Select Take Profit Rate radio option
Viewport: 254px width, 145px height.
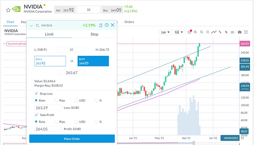(x=36, y=121)
